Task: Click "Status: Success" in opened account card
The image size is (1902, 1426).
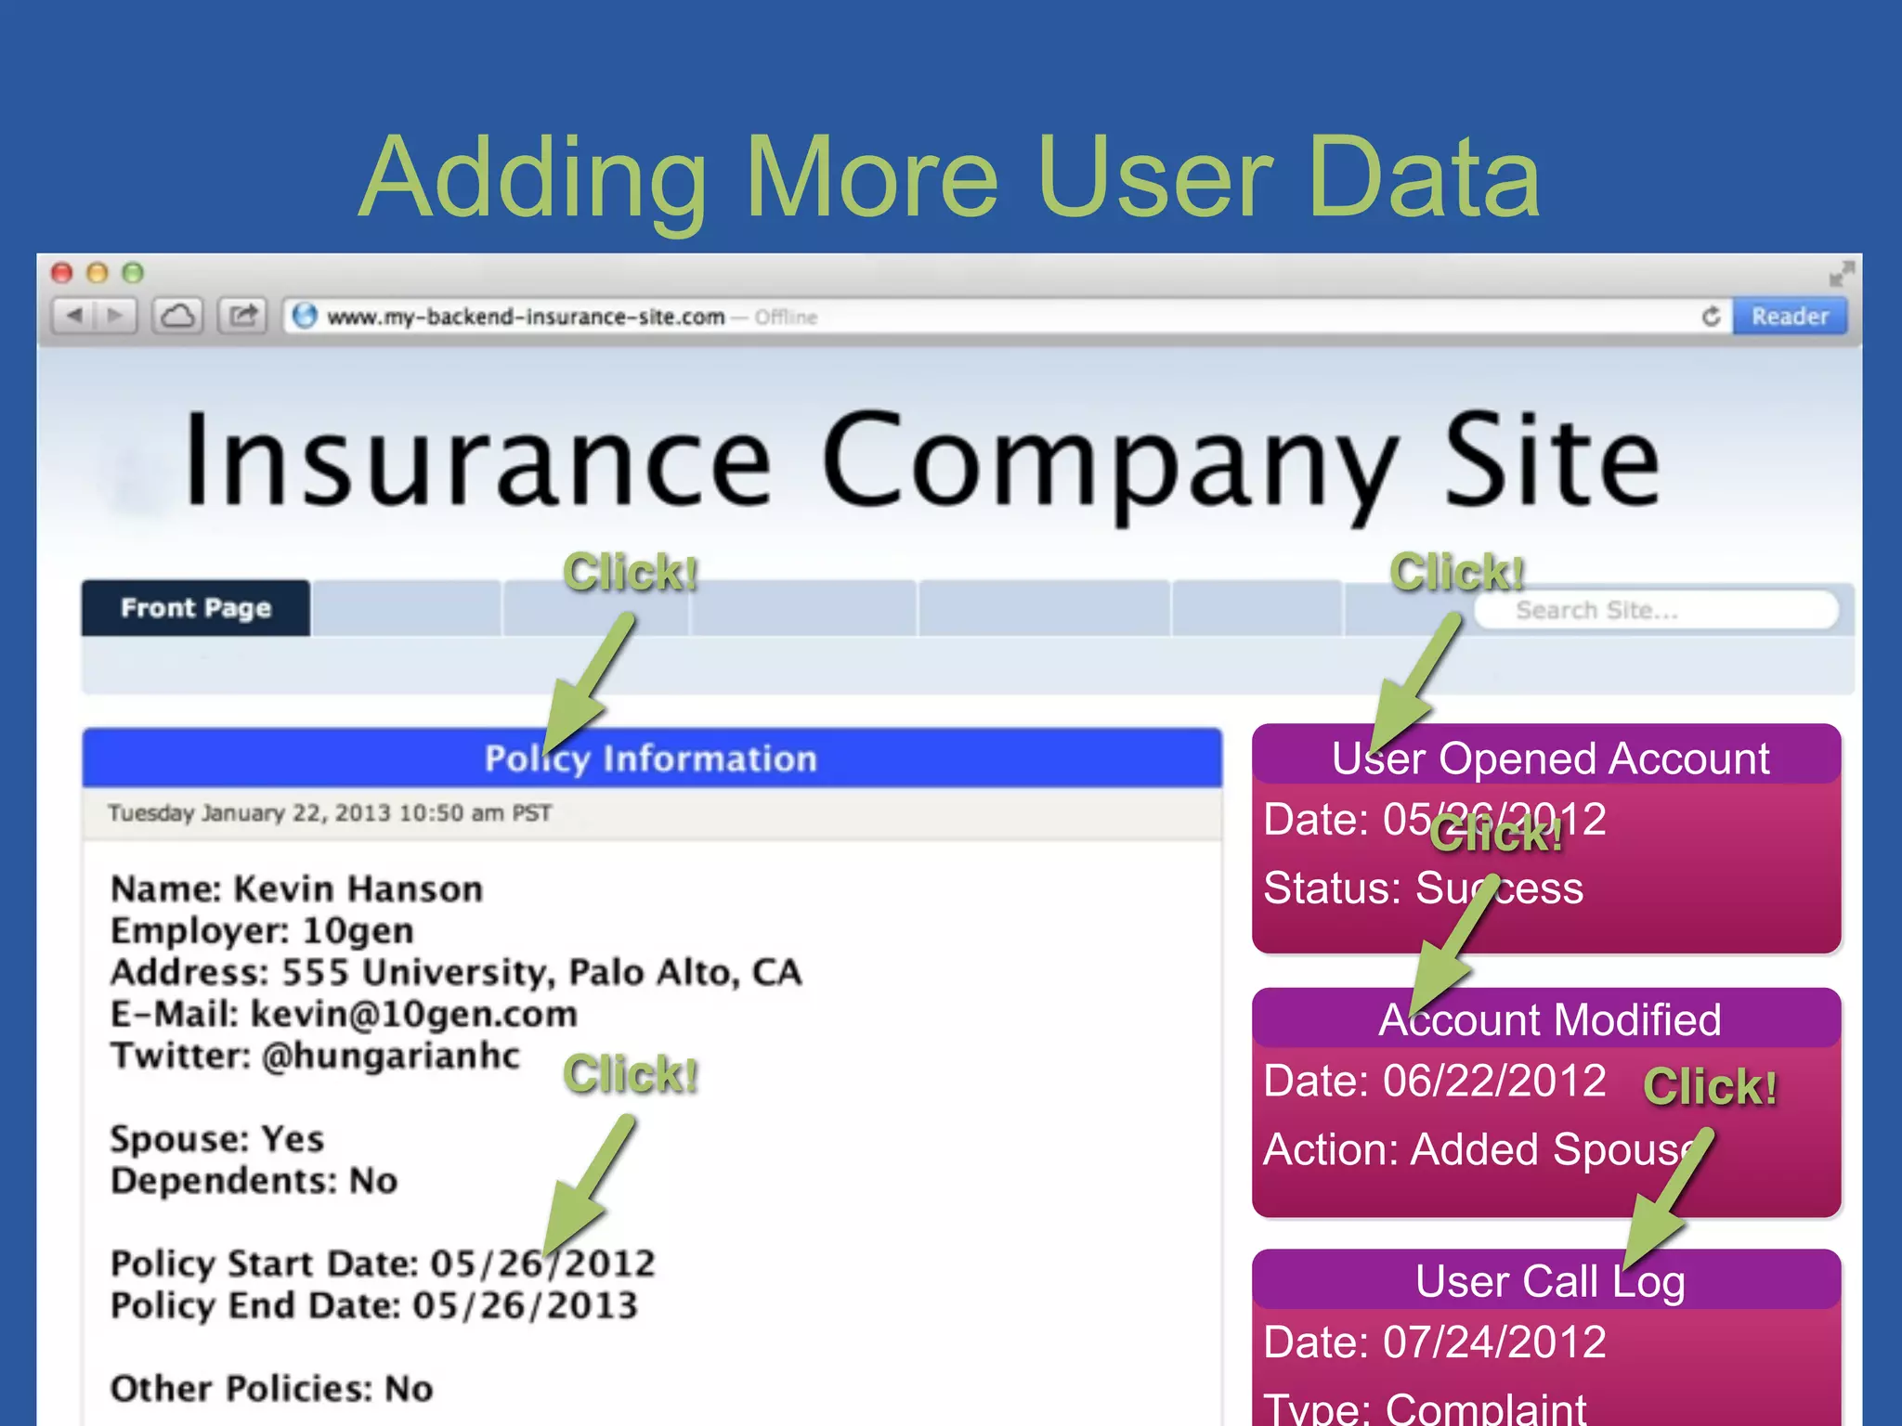Action: [x=1424, y=888]
